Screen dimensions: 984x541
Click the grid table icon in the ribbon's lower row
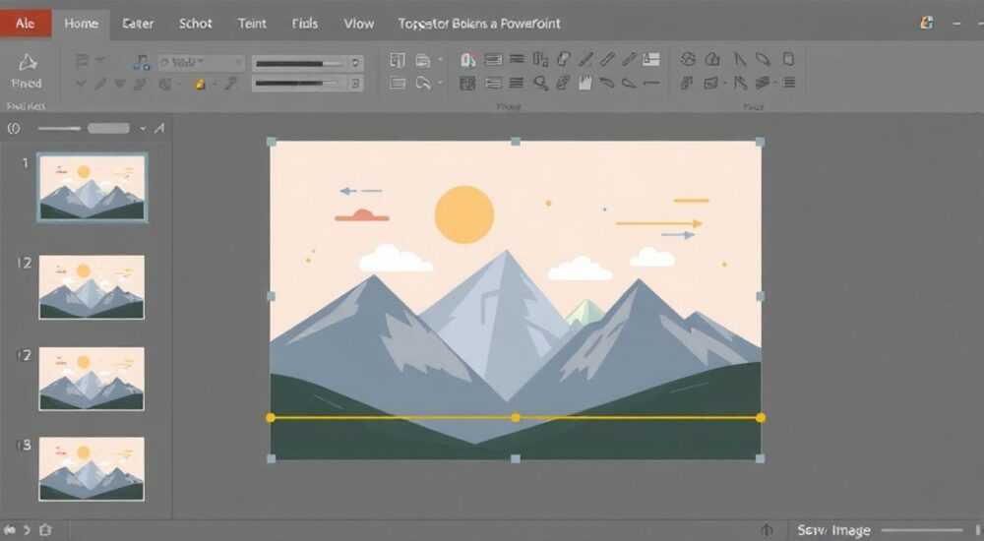point(466,83)
